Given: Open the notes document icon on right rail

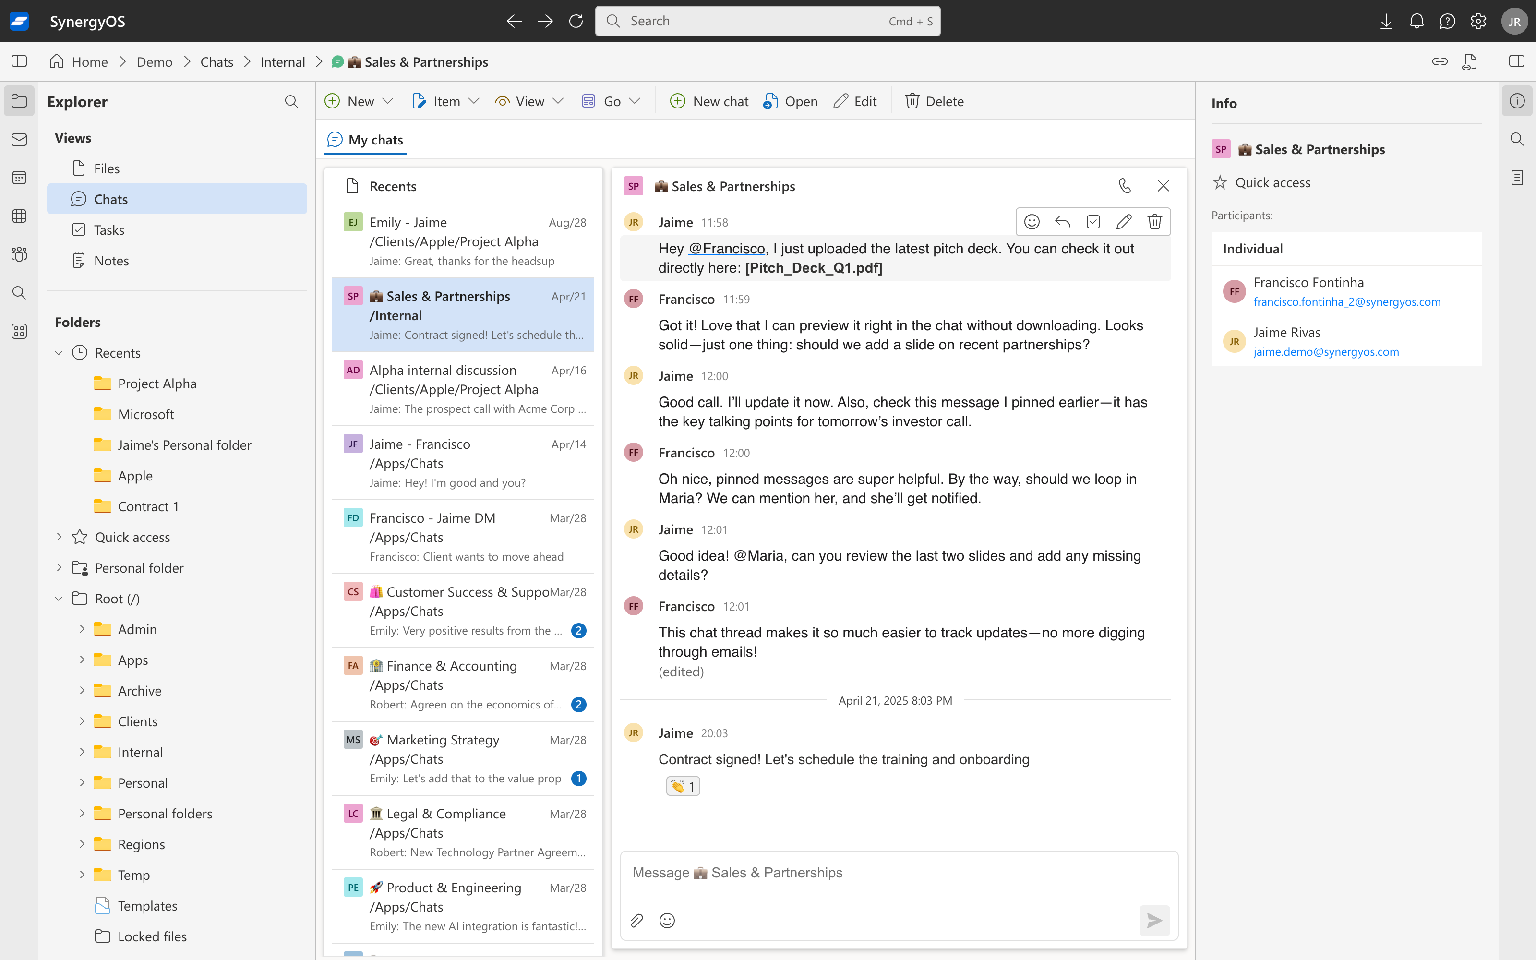Looking at the screenshot, I should (1517, 178).
